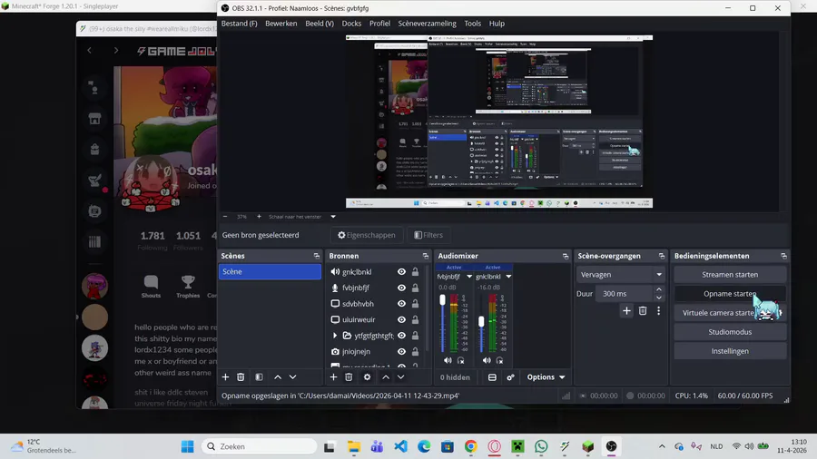Adjust gnkclbnkl volume fader
The height and width of the screenshot is (459, 817).
[x=481, y=322]
